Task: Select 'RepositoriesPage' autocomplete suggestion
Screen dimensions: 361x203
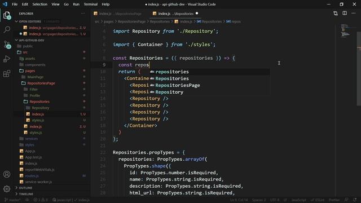Action: [209, 85]
